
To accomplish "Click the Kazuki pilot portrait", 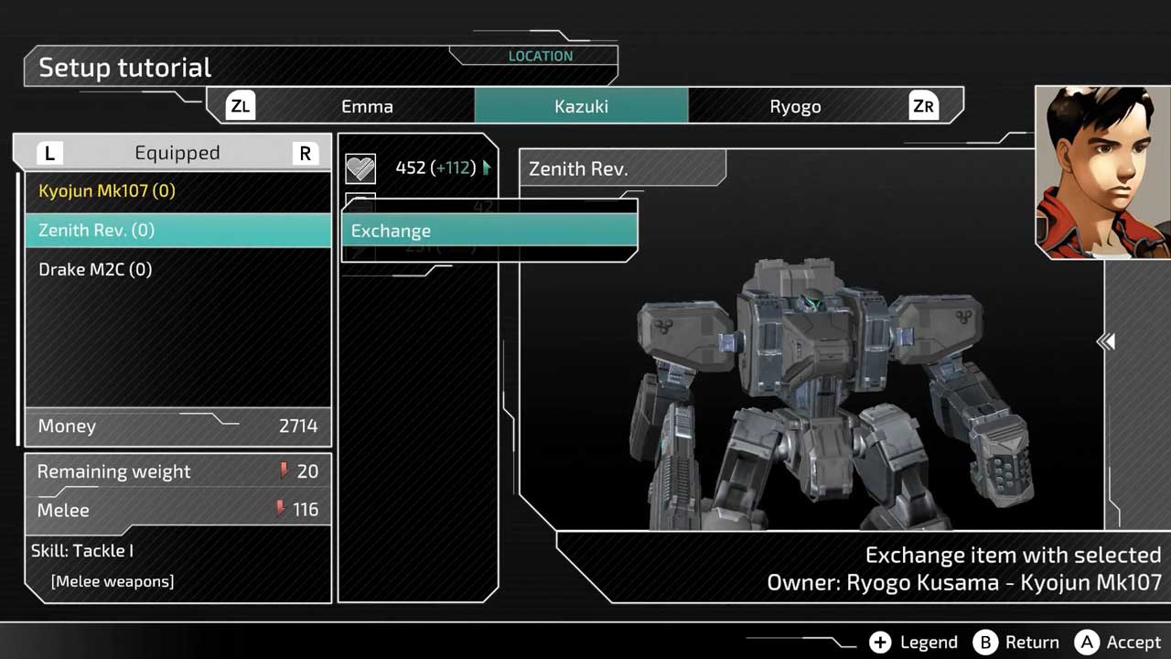I will click(x=1103, y=172).
